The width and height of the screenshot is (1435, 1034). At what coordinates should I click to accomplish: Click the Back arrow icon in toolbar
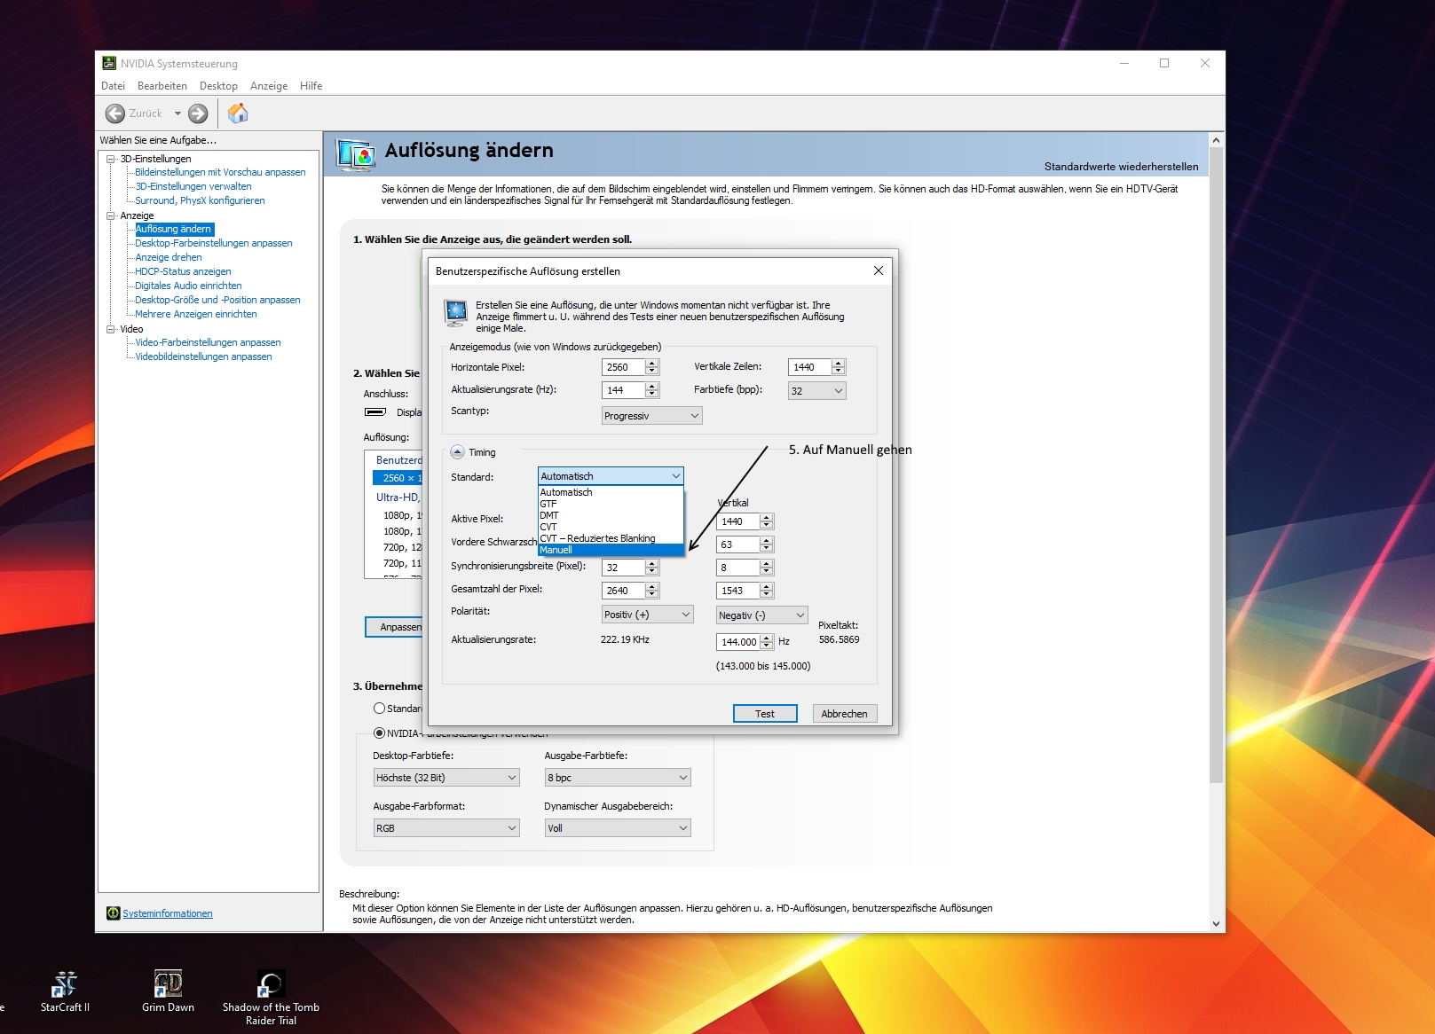pos(115,114)
